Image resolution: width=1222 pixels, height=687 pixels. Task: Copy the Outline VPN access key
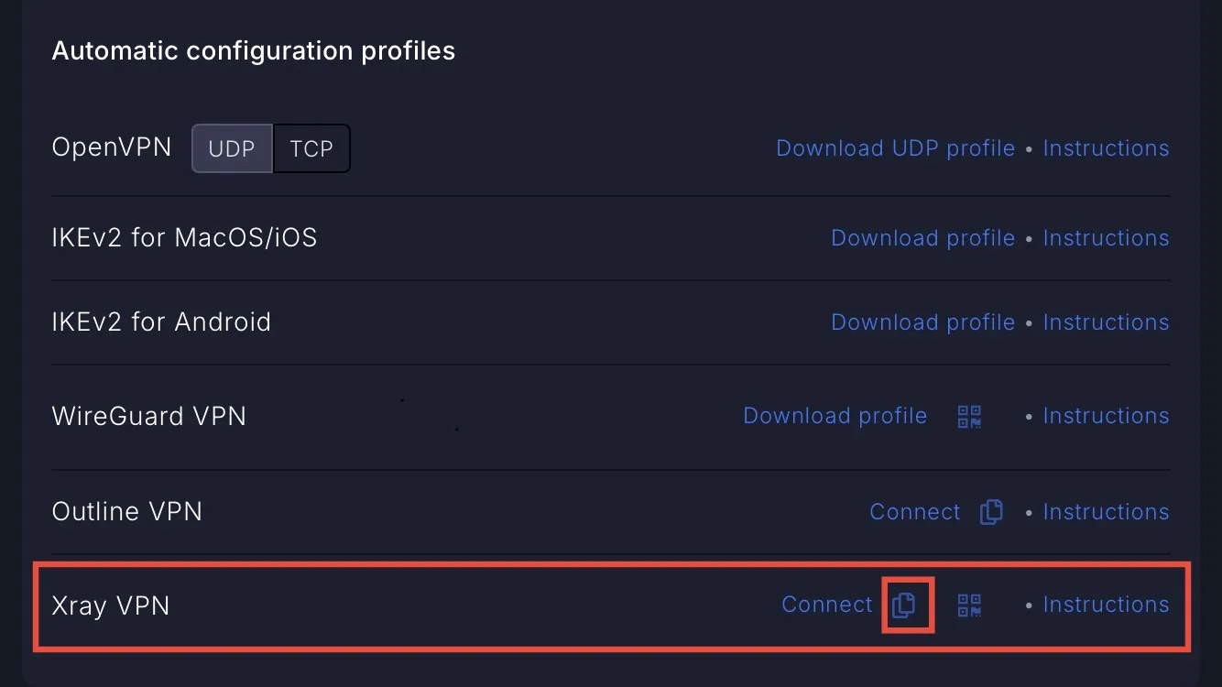pos(991,512)
